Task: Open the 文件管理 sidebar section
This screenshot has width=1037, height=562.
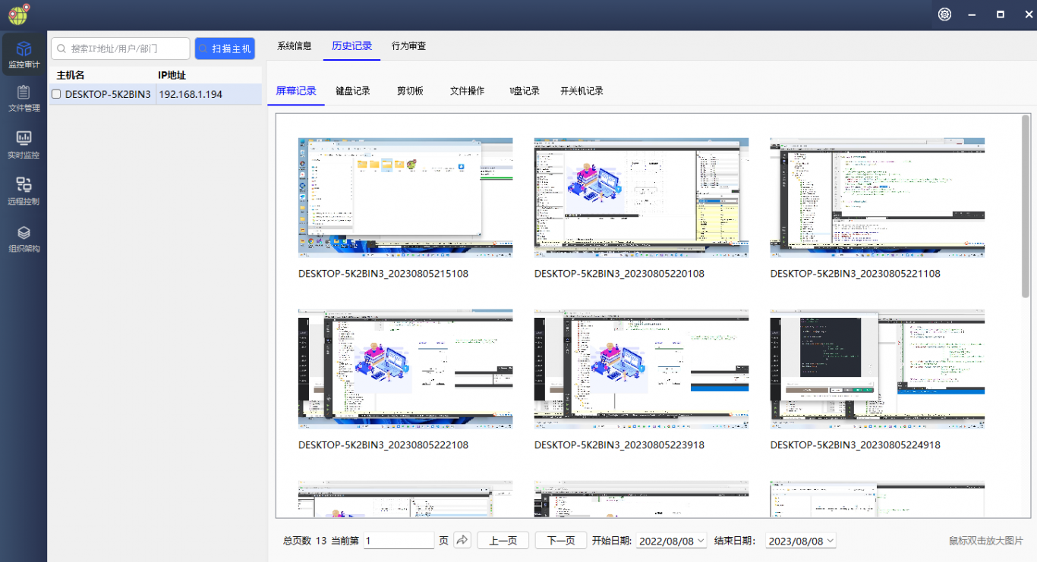Action: pos(24,99)
